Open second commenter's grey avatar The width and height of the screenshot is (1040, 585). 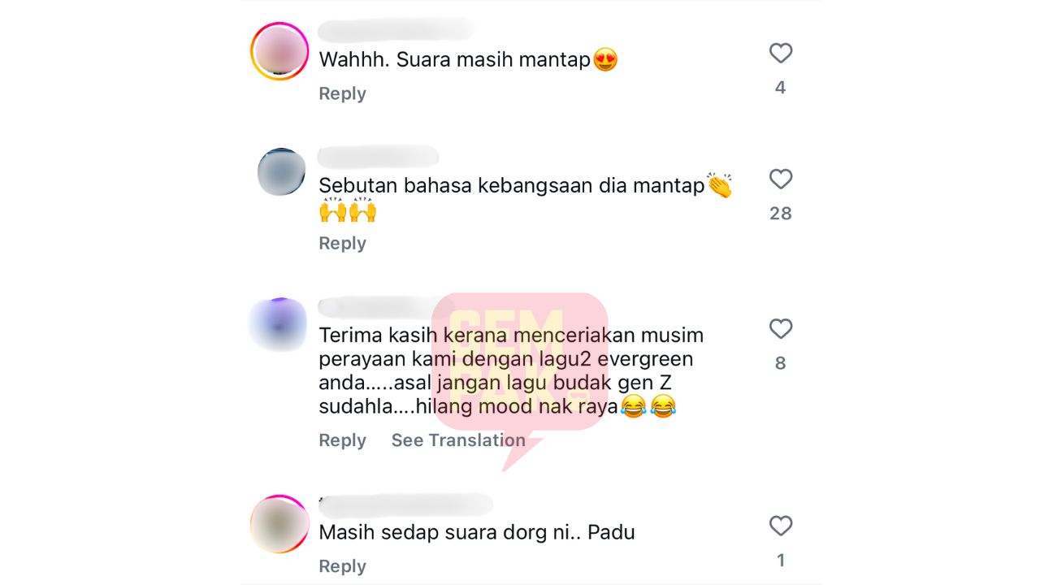281,172
